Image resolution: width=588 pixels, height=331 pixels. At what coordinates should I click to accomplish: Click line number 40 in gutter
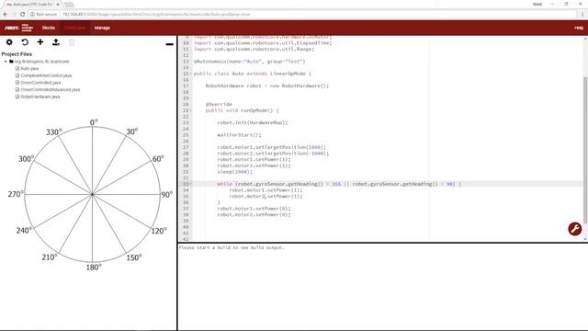pyautogui.click(x=186, y=227)
